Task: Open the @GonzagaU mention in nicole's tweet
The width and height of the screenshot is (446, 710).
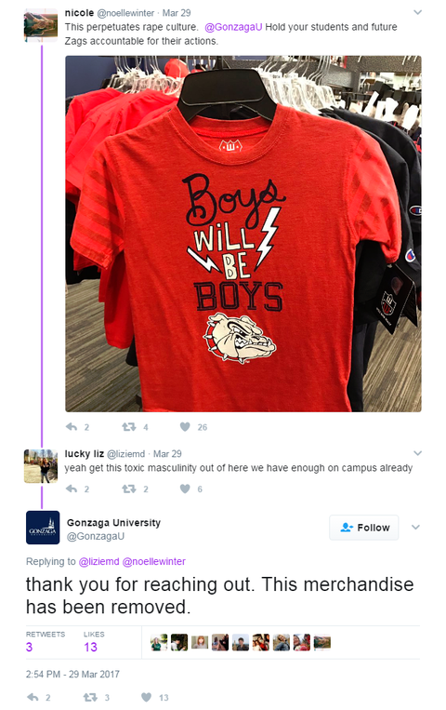Action: (x=233, y=27)
